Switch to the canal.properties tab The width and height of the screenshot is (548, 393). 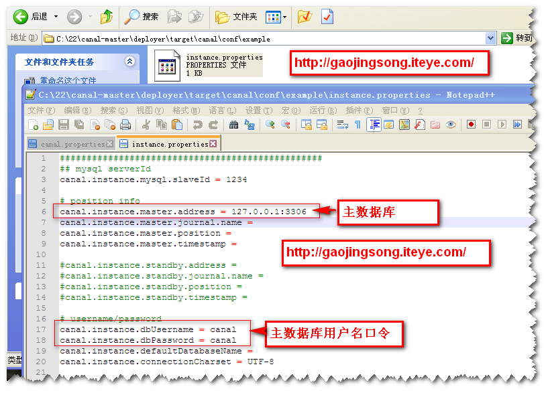pyautogui.click(x=72, y=144)
